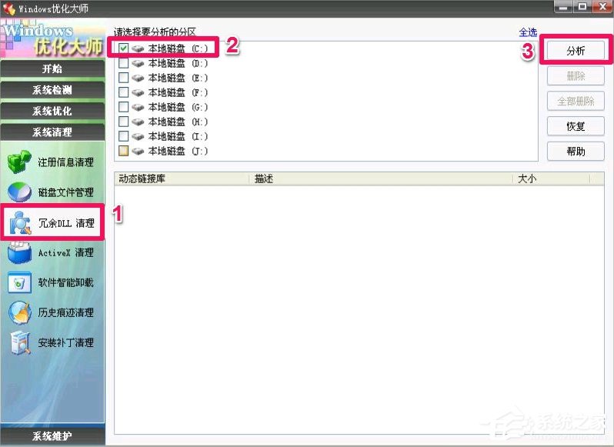Check the 本地磁盘 (H:) checkbox
Image resolution: width=614 pixels, height=447 pixels.
click(123, 122)
